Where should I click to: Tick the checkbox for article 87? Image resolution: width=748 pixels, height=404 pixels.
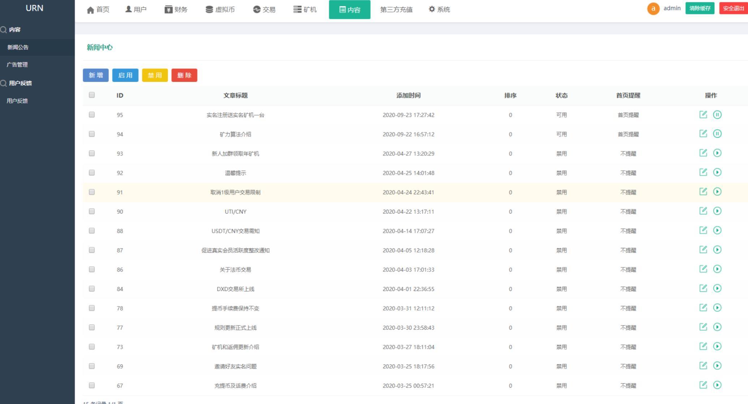(92, 250)
